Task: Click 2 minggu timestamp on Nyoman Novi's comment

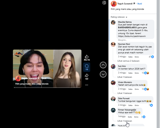Action: click(x=122, y=57)
